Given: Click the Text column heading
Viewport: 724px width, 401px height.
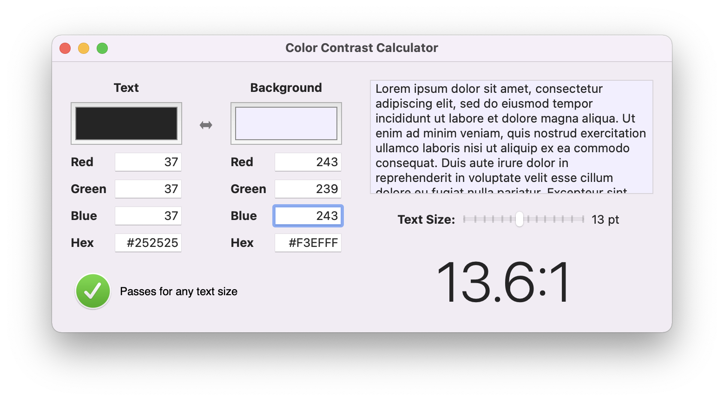Looking at the screenshot, I should pos(126,87).
